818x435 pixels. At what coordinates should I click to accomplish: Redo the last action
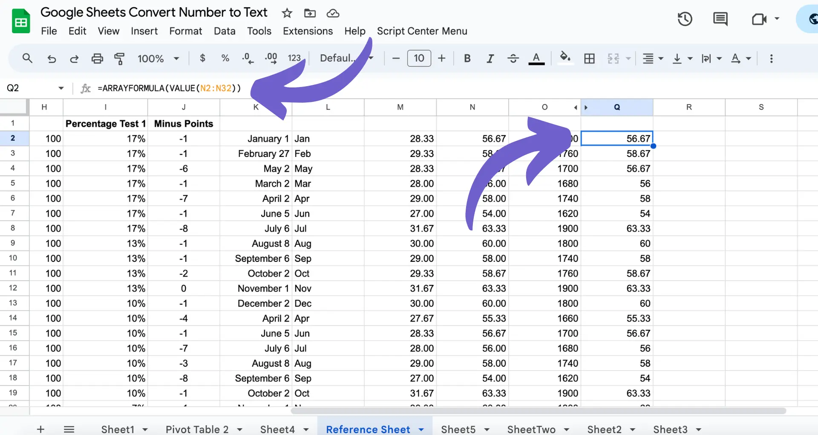pyautogui.click(x=74, y=58)
